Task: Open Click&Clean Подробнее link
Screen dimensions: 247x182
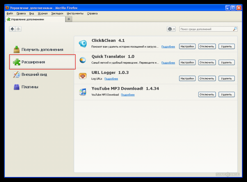Action: coord(168,47)
